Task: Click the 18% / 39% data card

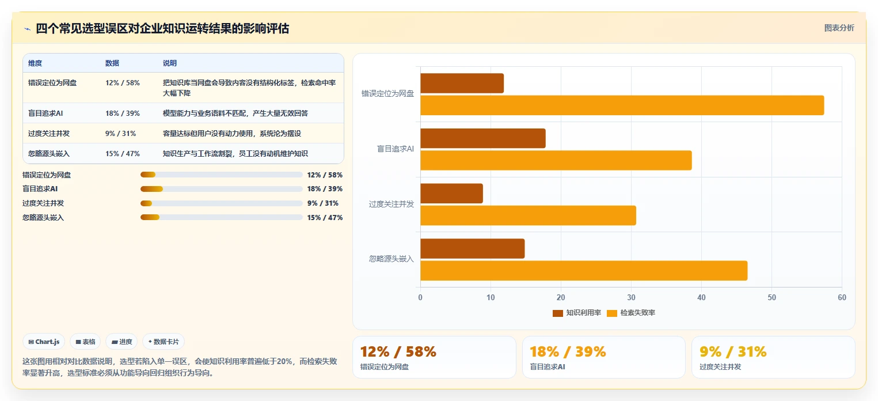Action: coord(604,357)
